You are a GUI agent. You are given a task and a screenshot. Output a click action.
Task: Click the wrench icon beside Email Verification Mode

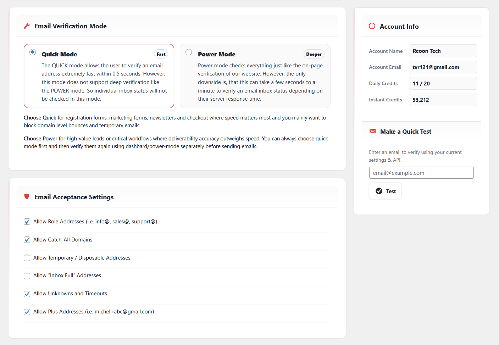pos(27,26)
